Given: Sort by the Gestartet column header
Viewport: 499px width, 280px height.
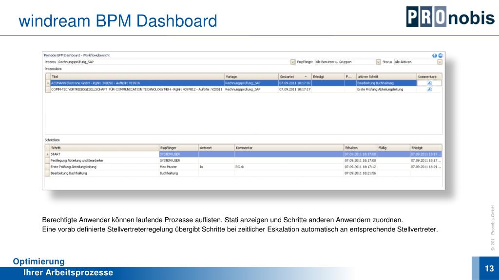Looking at the screenshot, I should pyautogui.click(x=295, y=77).
